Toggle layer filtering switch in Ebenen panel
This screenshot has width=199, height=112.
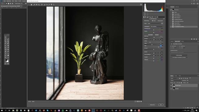tap(190, 78)
